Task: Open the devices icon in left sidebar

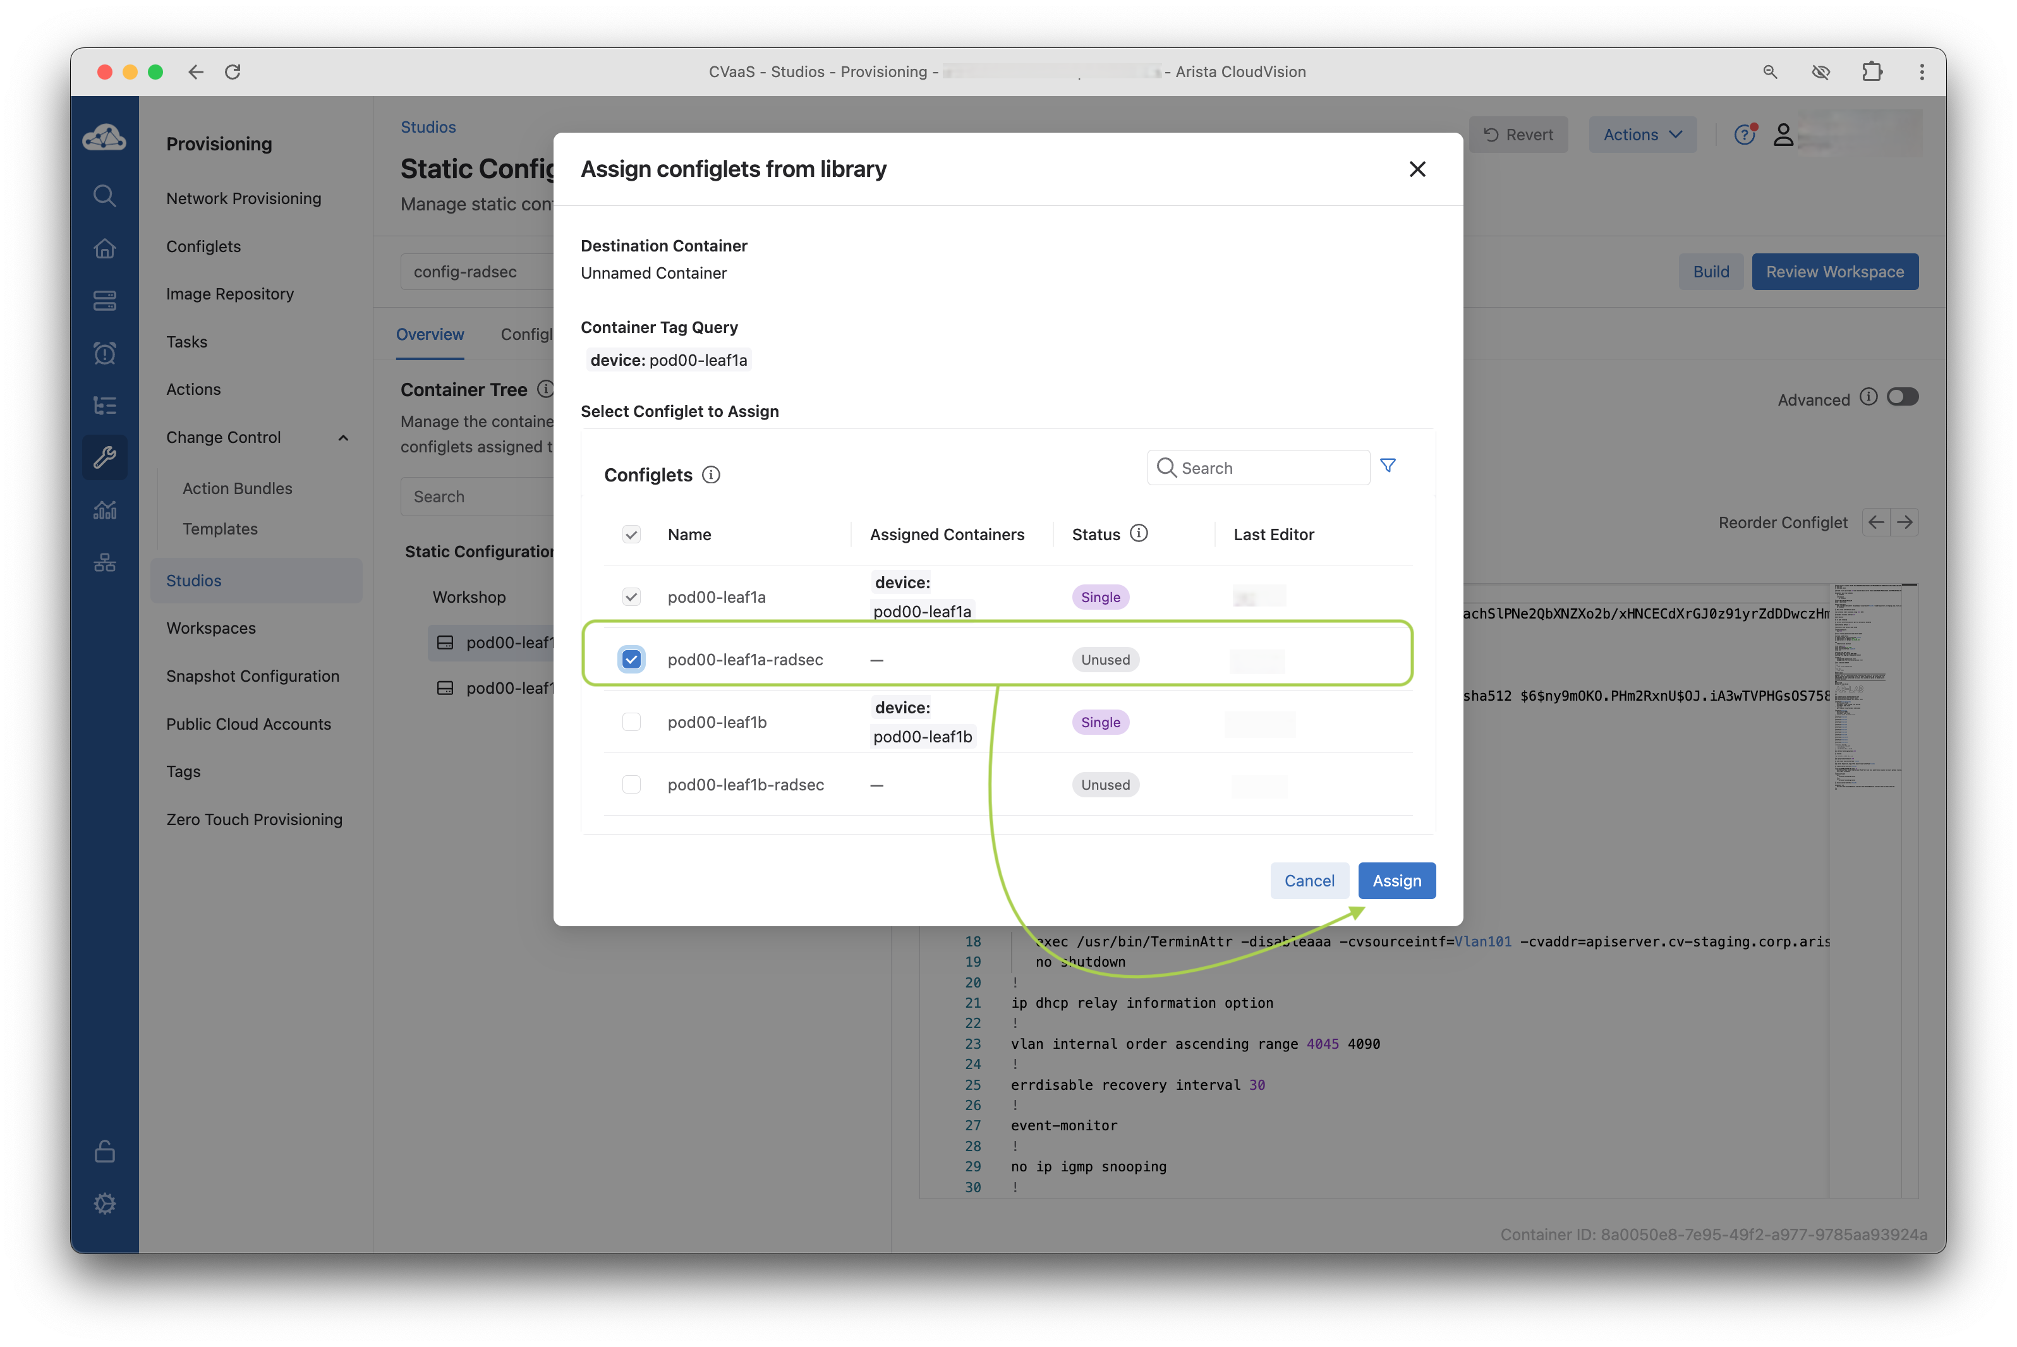Action: coord(105,301)
